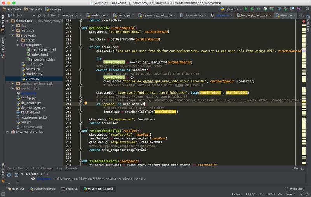Click the intention lightbulb on line 247
Screen dimensions: 311x197
pos(86,104)
